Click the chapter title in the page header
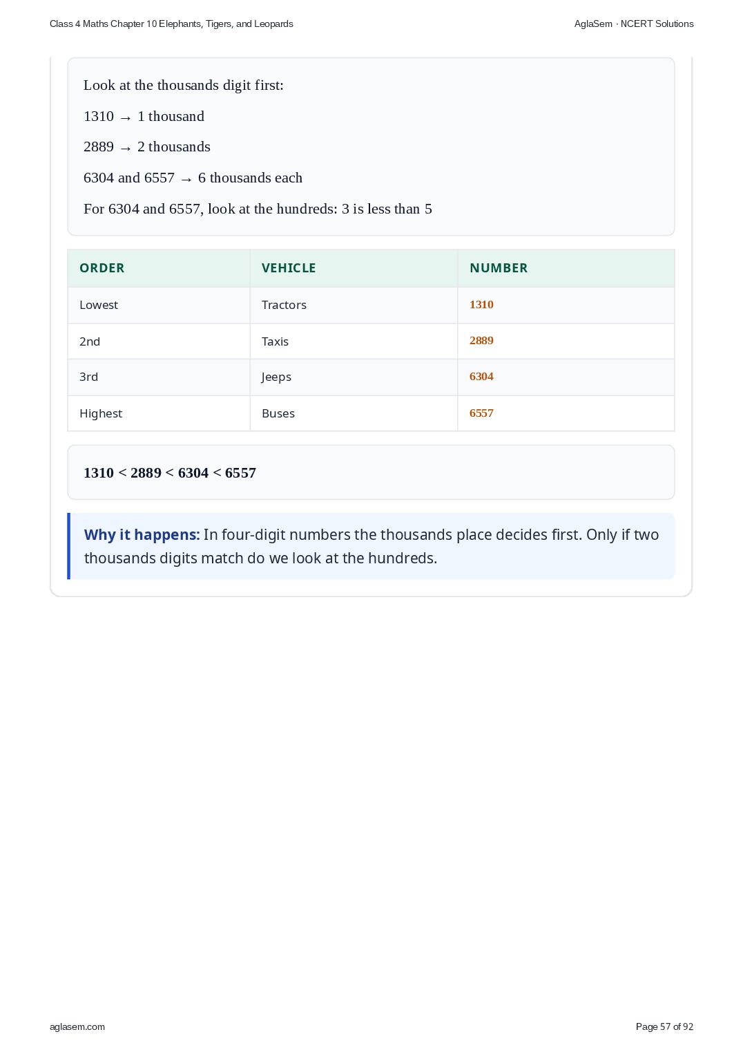This screenshot has width=743, height=1052. [x=171, y=24]
